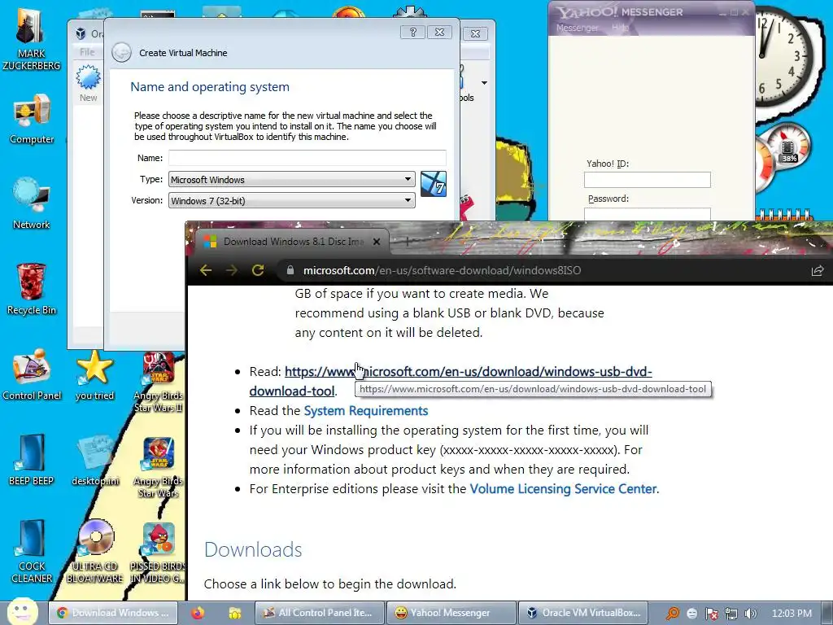Select the 'you tried' star icon
The height and width of the screenshot is (625, 833).
(x=94, y=374)
